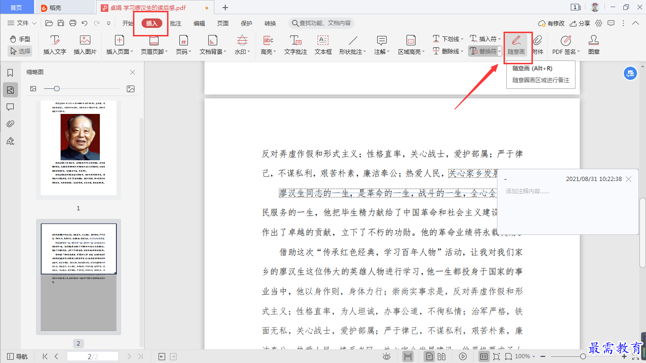Image resolution: width=646 pixels, height=363 pixels.
Task: Select the 文本框 text box tool
Action: (x=323, y=45)
